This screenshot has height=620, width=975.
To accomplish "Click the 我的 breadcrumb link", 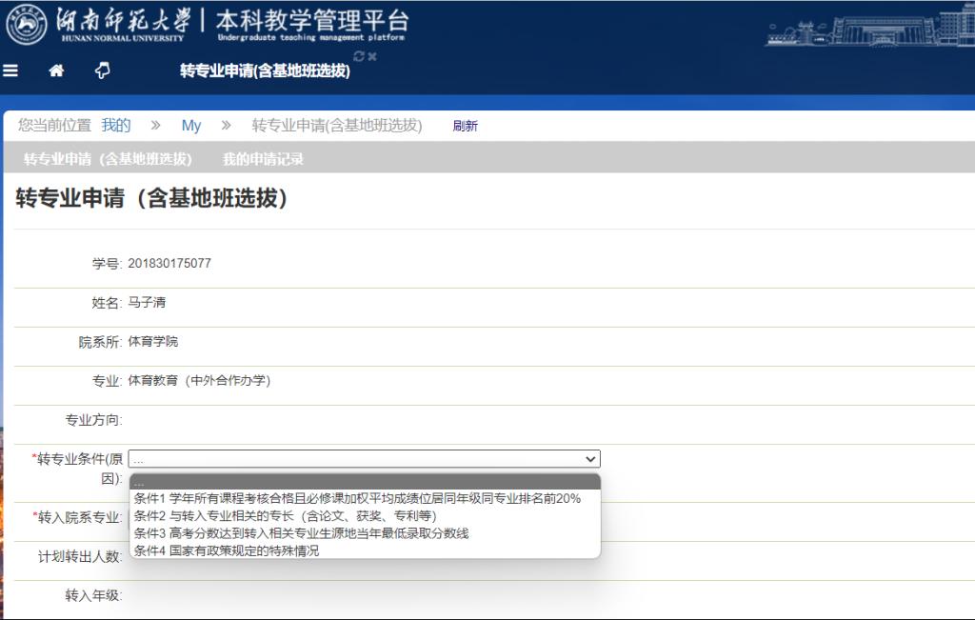I will coord(116,125).
